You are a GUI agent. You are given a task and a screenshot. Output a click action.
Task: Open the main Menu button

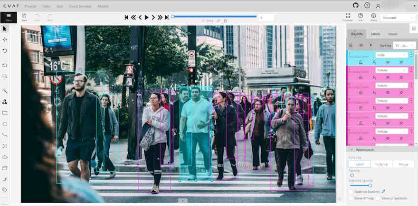click(9, 18)
